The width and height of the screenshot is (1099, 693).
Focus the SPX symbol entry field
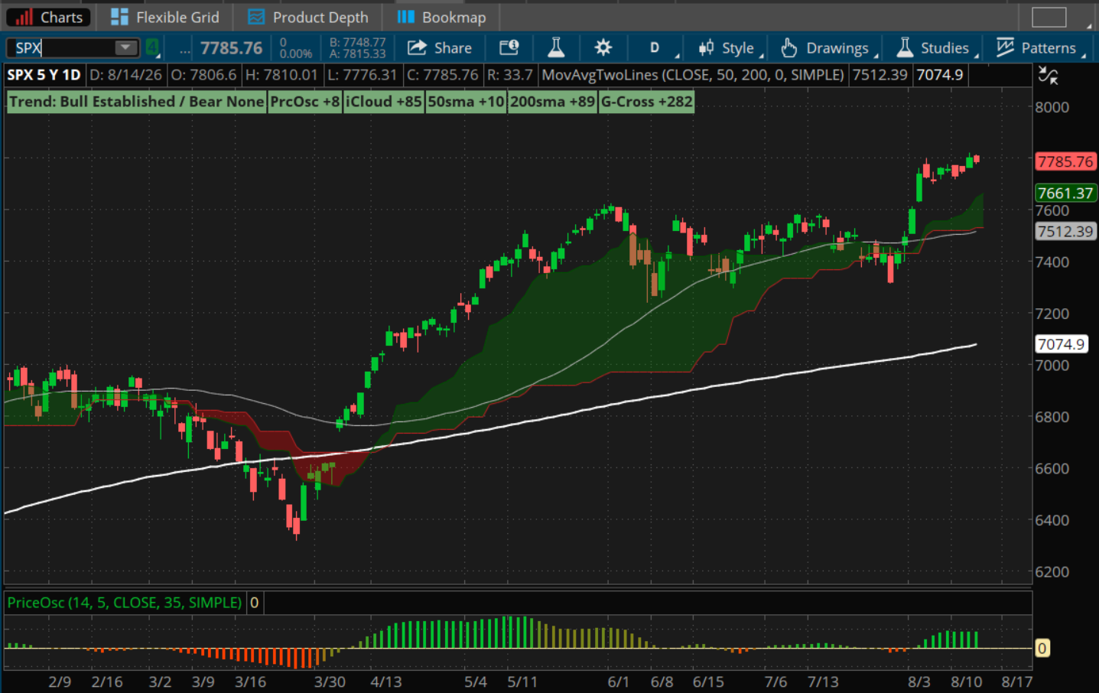point(64,48)
